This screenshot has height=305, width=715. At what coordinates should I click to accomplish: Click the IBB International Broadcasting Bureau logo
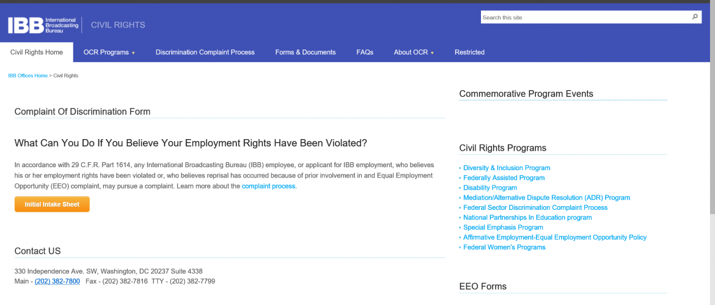coord(43,25)
